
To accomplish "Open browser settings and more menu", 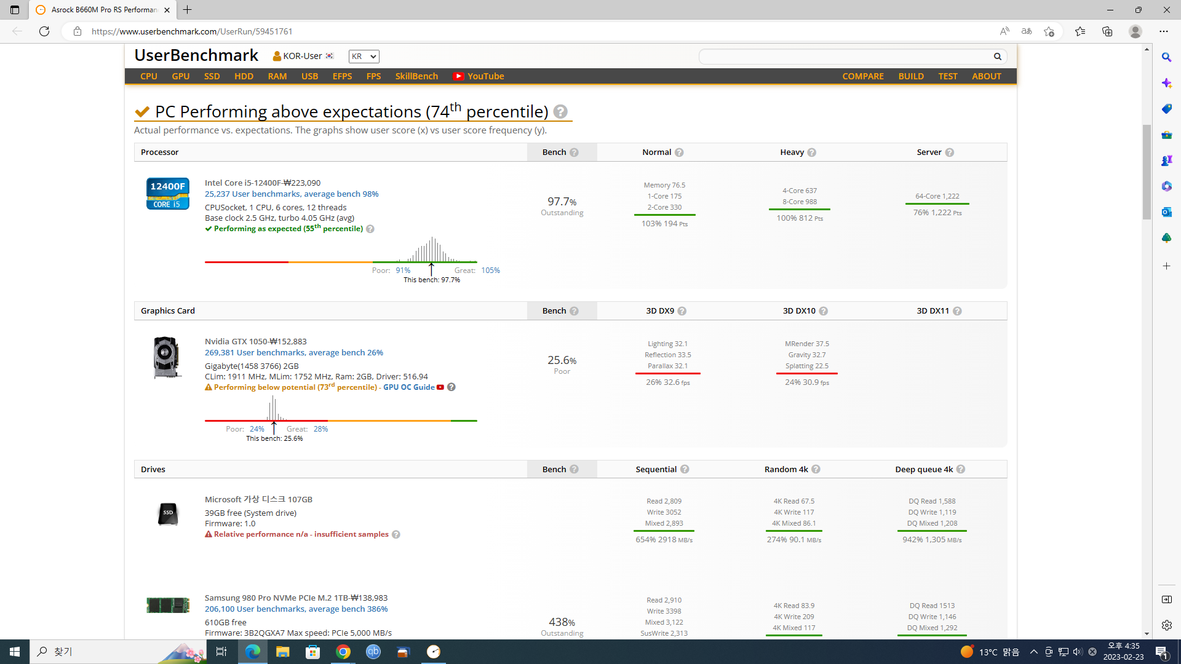I will (x=1163, y=31).
